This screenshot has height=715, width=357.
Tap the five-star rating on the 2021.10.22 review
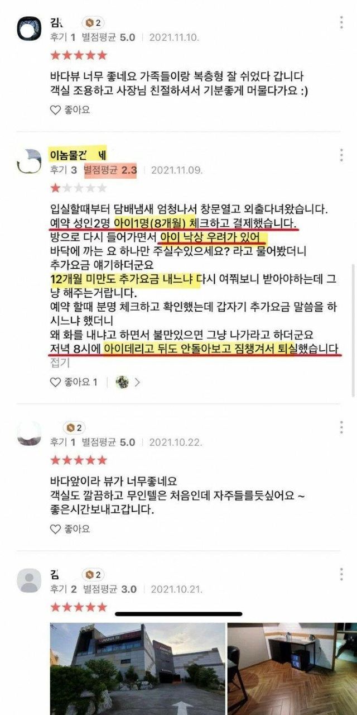(x=78, y=460)
